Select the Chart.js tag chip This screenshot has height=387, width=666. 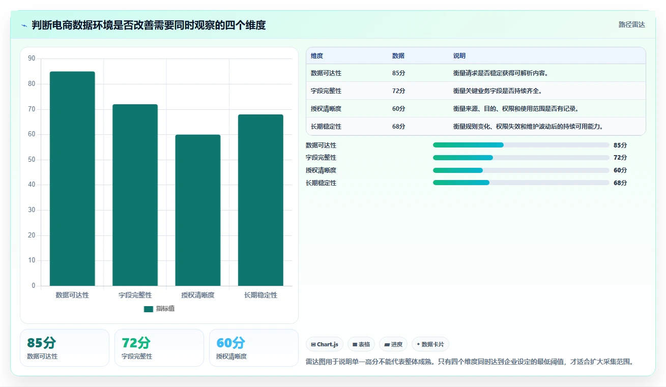click(325, 344)
